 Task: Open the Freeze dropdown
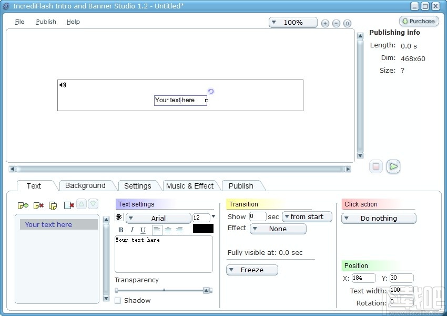coord(252,270)
